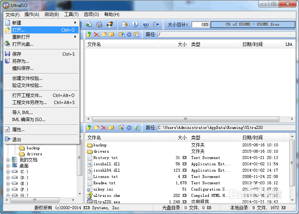Click the gear icon in the local pane toolbar
Screen dimensions: 299x214
pos(129,128)
